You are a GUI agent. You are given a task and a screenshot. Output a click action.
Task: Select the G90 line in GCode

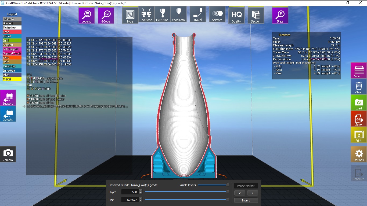coord(29,85)
